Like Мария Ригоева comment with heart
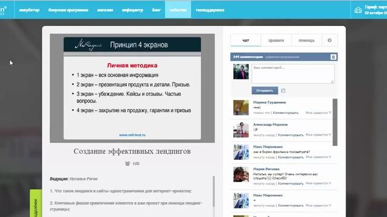The height and width of the screenshot is (217, 387). tap(330, 183)
